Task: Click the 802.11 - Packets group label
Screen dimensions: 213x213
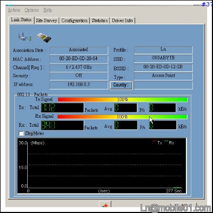Action: [32, 95]
